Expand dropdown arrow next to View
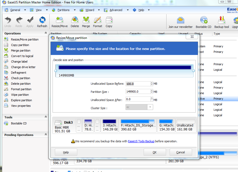This screenshot has width=238, height=172. 47,10
